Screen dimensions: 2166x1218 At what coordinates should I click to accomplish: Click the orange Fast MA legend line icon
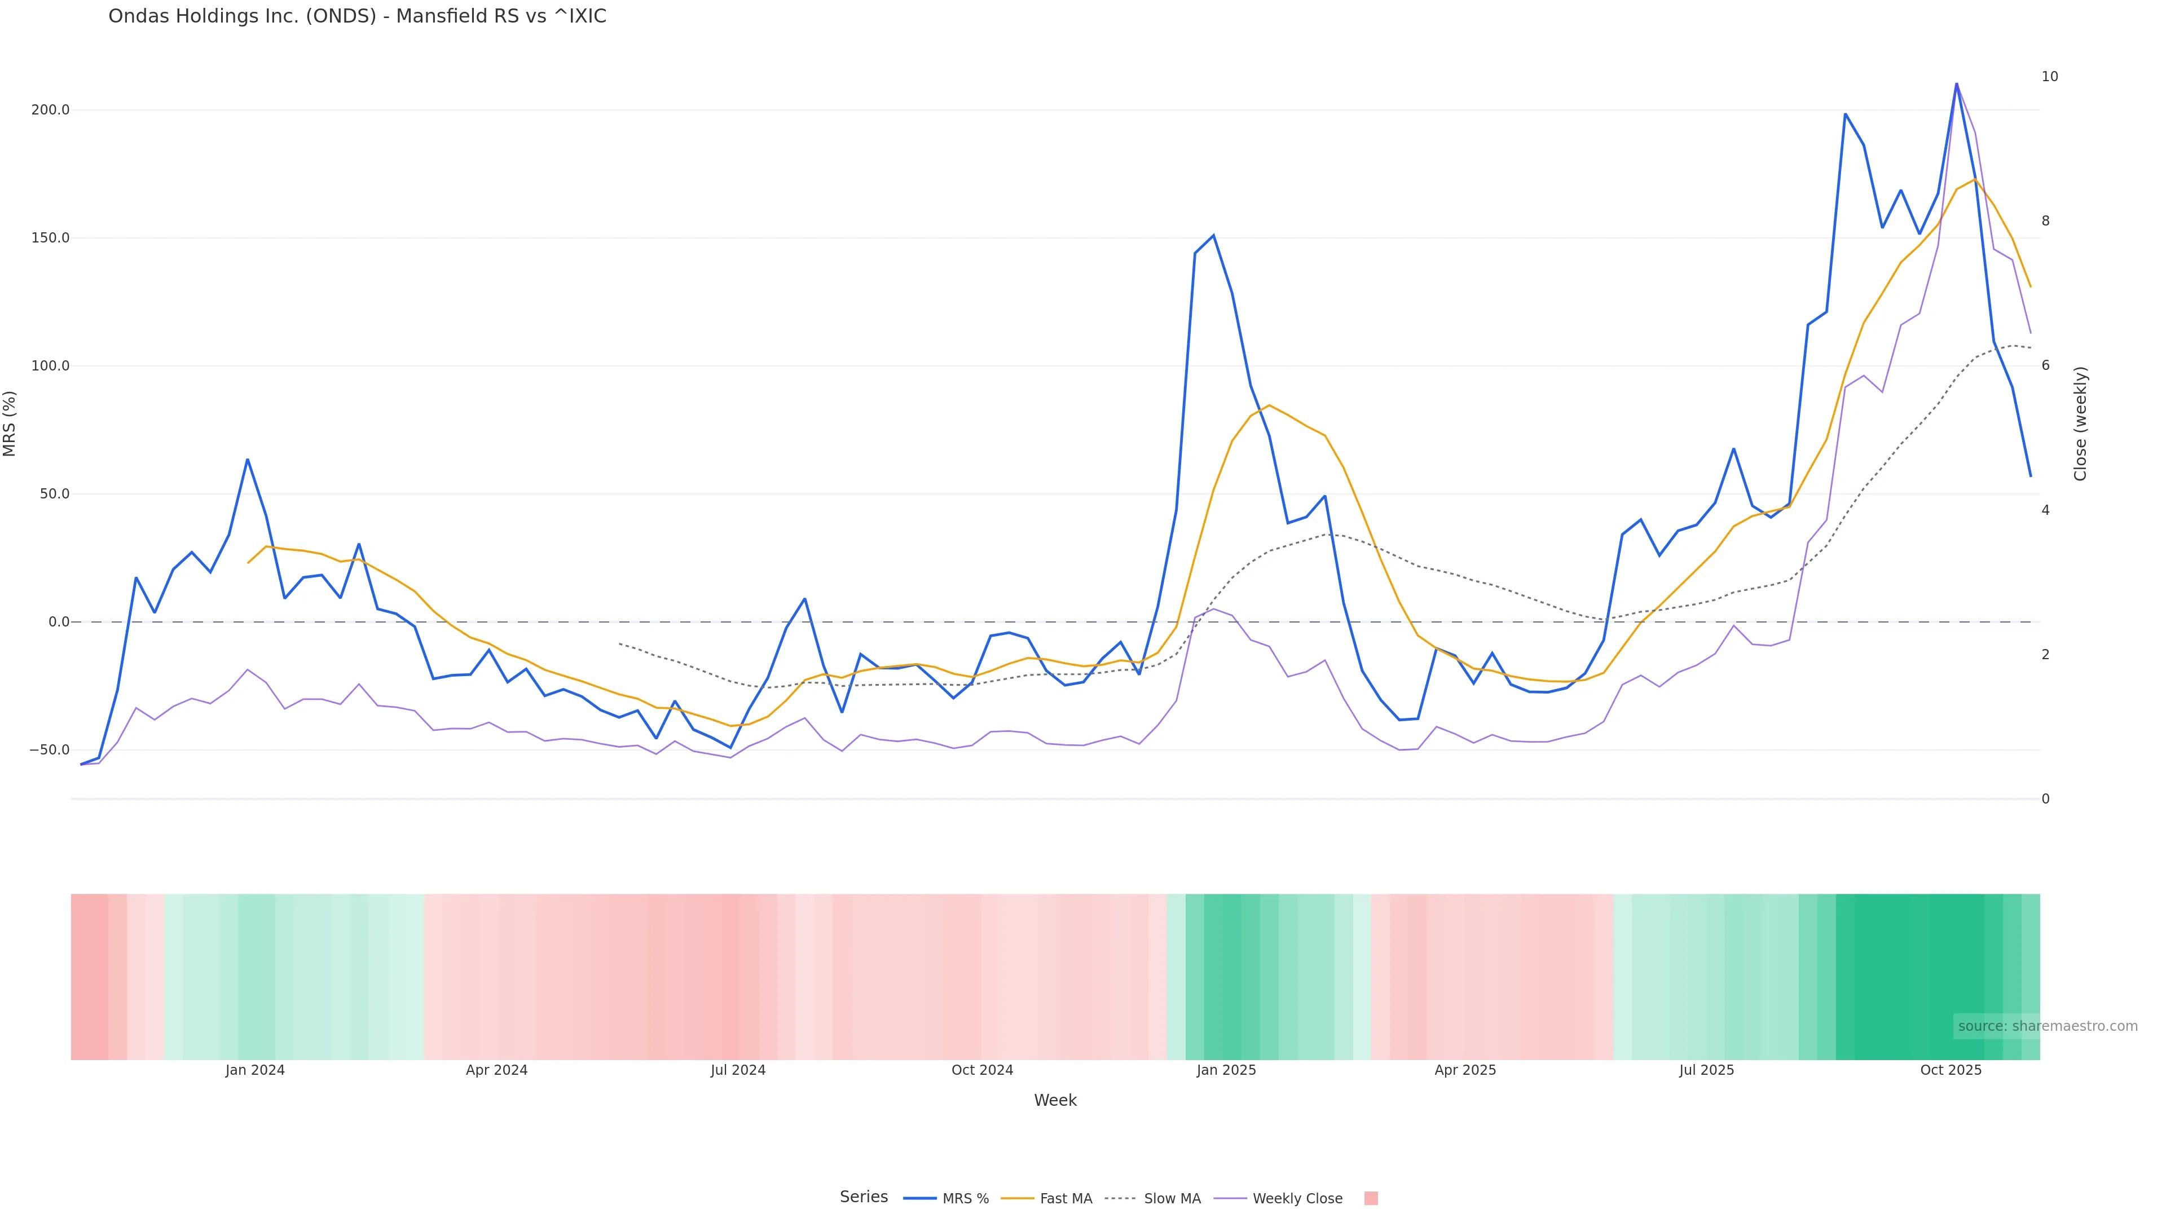(1018, 1199)
